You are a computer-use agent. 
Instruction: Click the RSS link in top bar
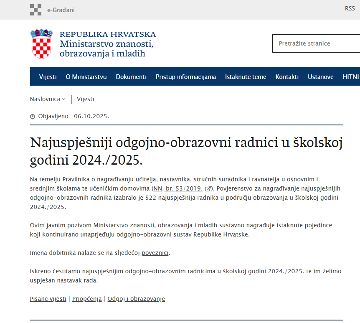coord(350,8)
